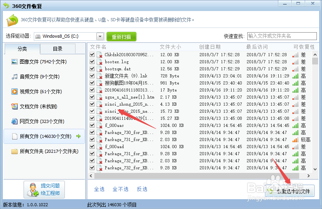Click the all folders yellow folder icon
Screen dimensions: 322x209
[x=15, y=151]
